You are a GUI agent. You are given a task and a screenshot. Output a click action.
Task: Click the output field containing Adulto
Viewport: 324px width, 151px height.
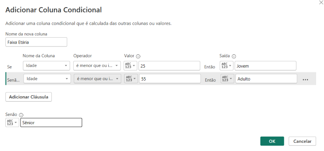(x=266, y=79)
